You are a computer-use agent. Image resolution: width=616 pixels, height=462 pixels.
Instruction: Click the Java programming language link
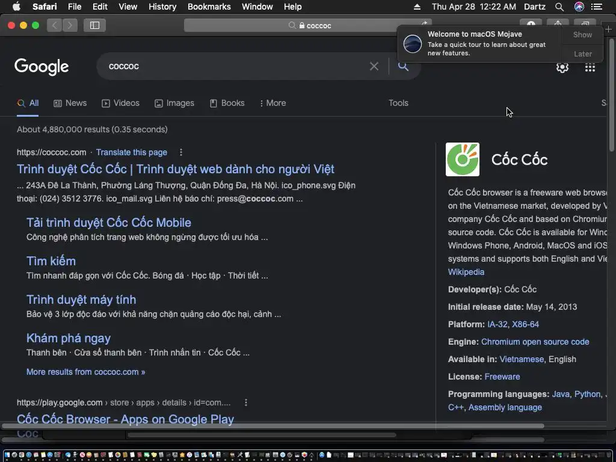(561, 395)
